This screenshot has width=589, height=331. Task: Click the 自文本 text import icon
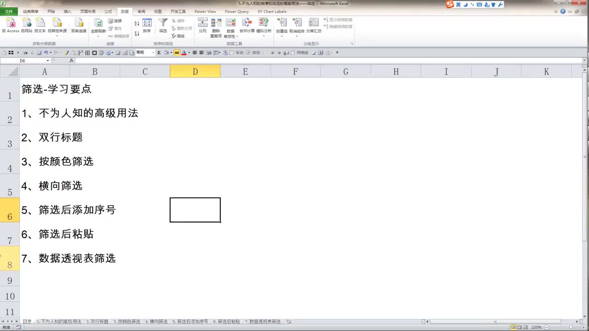(40, 25)
